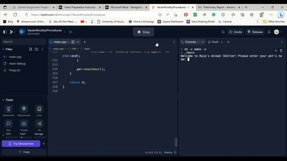Search within the console output
The height and width of the screenshot is (161, 287).
click(x=276, y=51)
